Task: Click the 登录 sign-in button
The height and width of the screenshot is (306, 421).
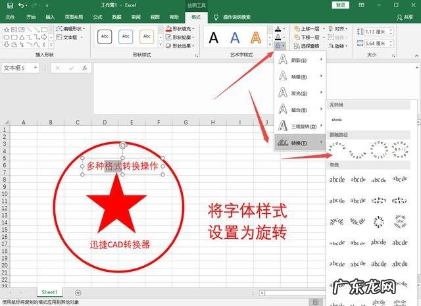Action: click(341, 5)
